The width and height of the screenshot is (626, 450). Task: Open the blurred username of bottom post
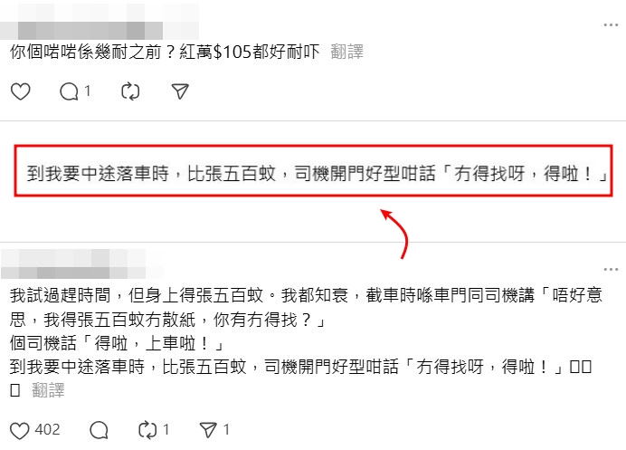click(x=81, y=263)
